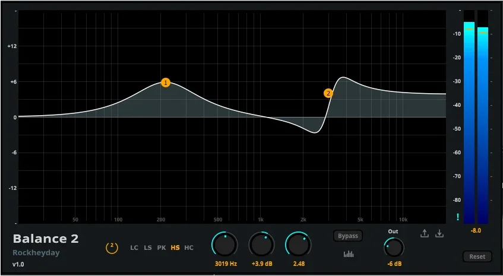Click the 3019 Hz frequency value
Screen dimensions: 503x276
[x=226, y=264]
